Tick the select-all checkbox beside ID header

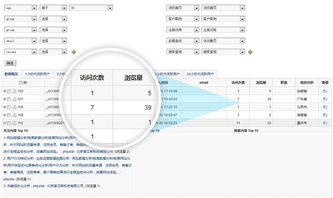pyautogui.click(x=21, y=83)
